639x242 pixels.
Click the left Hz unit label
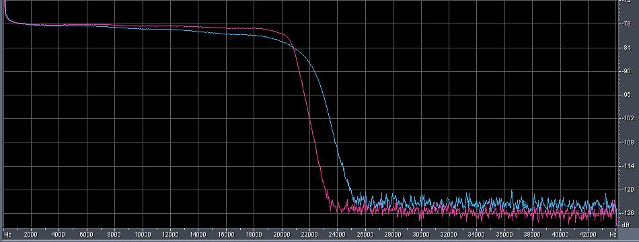[7, 235]
